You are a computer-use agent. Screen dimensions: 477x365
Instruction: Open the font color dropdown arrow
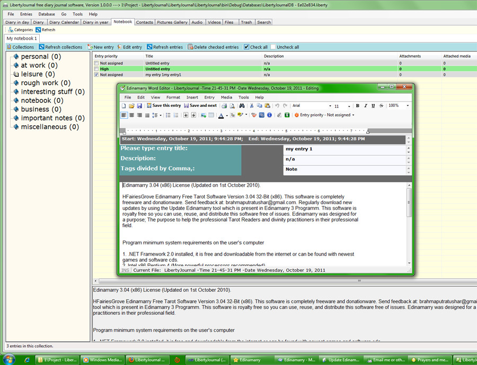(227, 115)
